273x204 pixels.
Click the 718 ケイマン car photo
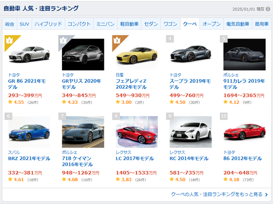[83, 132]
